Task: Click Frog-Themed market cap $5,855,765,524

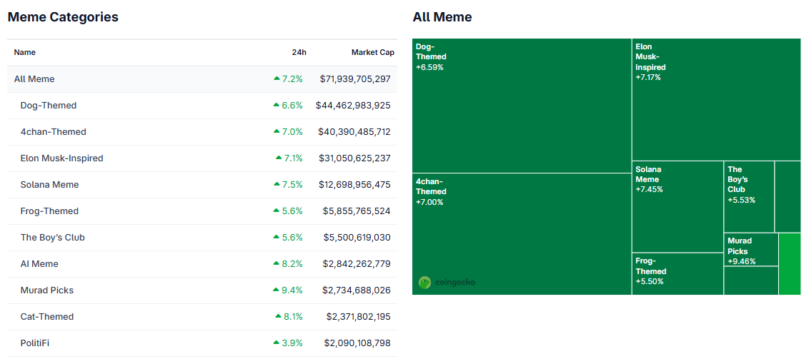Action: click(357, 211)
